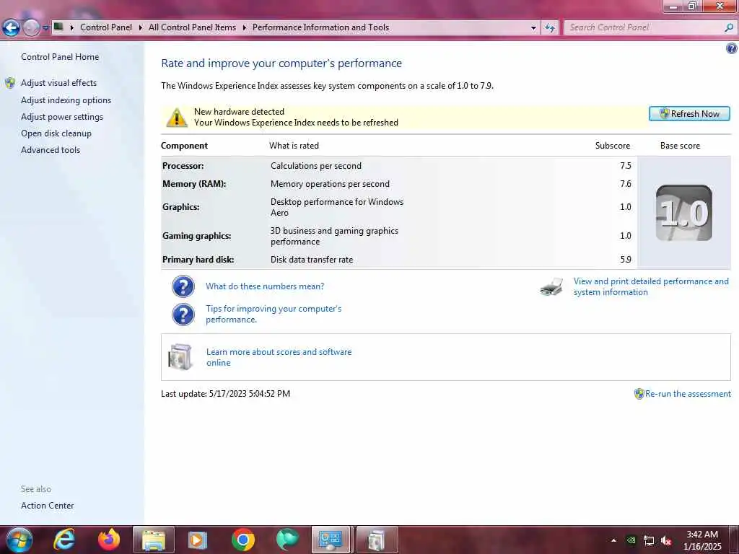
Task: Open What do these numbers mean?
Action: 265,286
